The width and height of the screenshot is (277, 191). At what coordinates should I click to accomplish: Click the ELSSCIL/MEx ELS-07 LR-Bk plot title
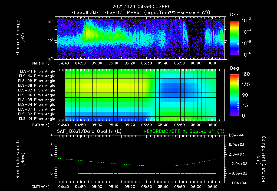pyautogui.click(x=141, y=13)
